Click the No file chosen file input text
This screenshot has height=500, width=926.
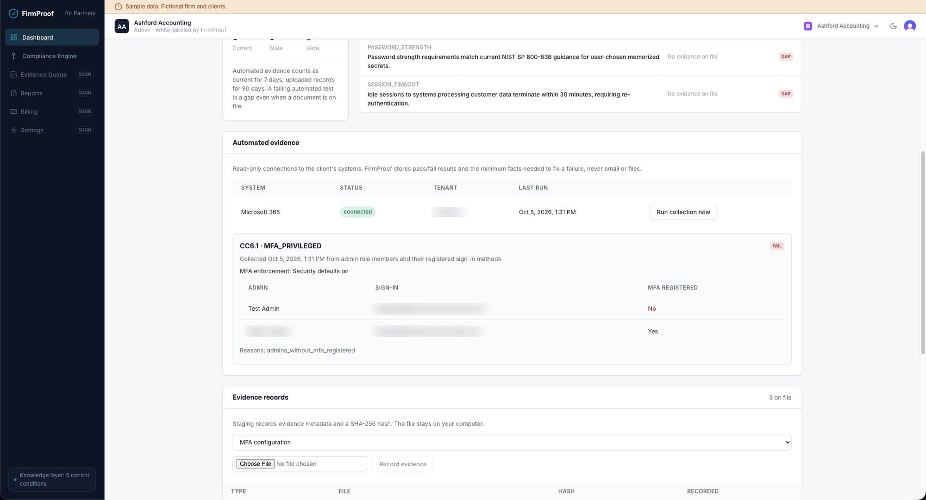[296, 464]
